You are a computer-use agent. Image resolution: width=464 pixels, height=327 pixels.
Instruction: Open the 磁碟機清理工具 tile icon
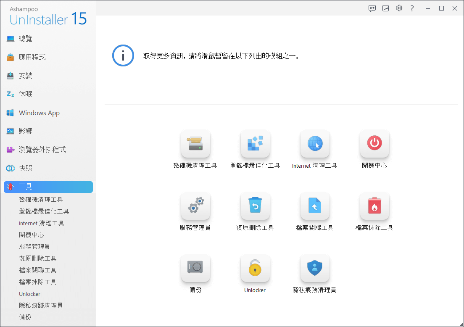195,143
